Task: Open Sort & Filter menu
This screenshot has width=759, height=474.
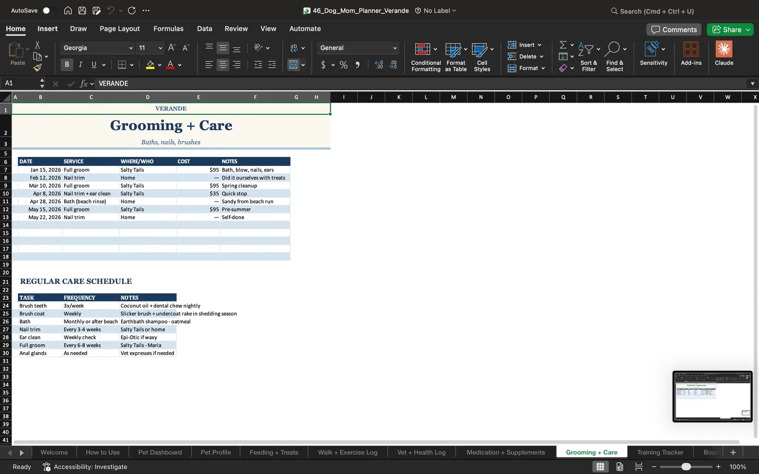Action: [589, 56]
